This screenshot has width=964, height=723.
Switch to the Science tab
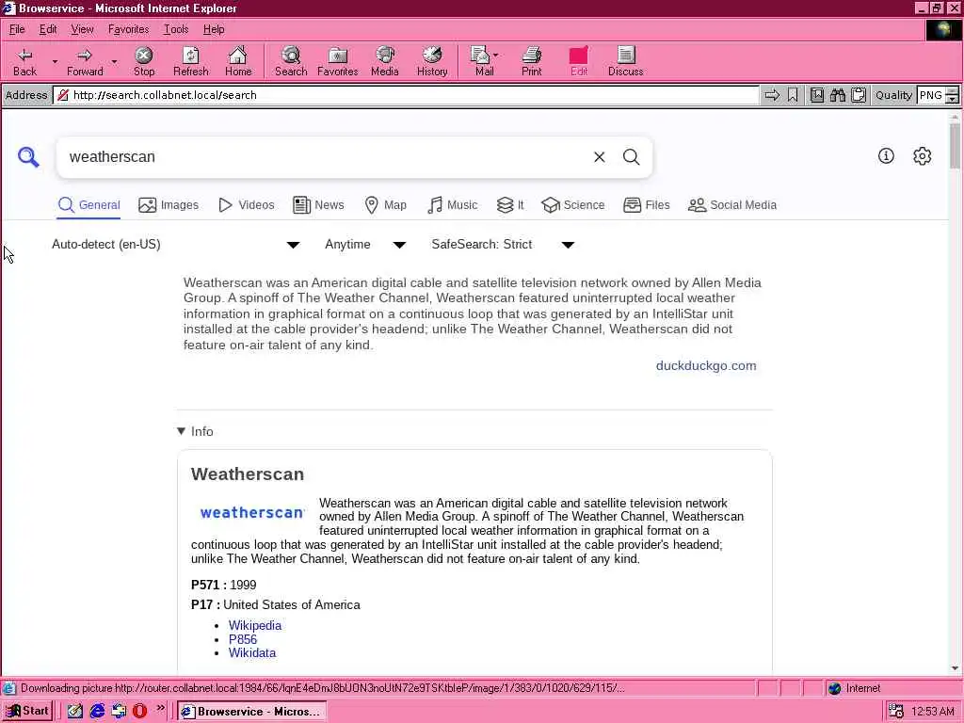point(573,204)
